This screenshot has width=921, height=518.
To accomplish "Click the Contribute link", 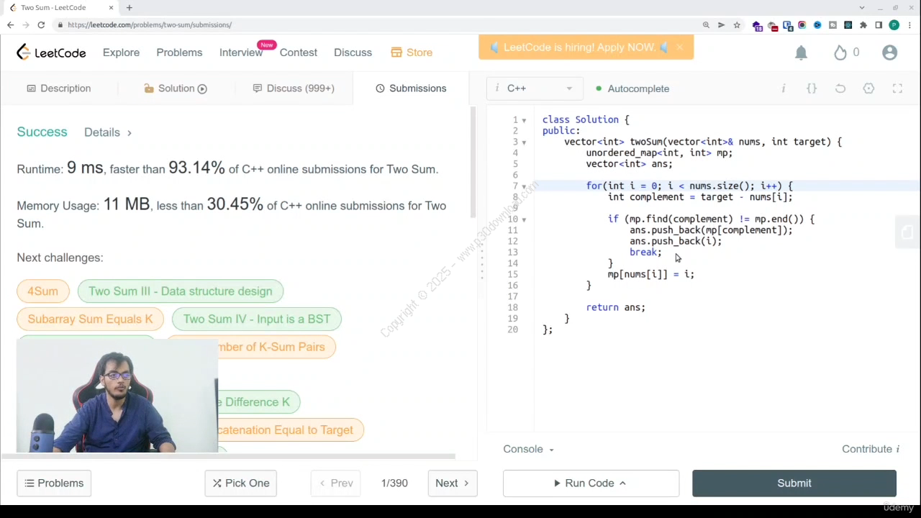I will click(x=871, y=449).
